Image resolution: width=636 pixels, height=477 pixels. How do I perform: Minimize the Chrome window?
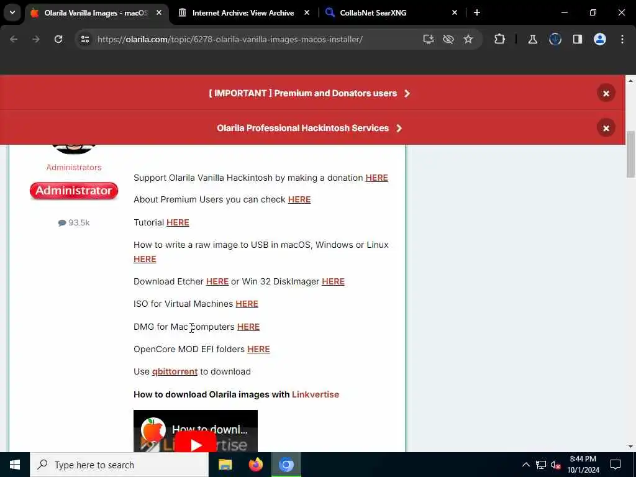564,13
